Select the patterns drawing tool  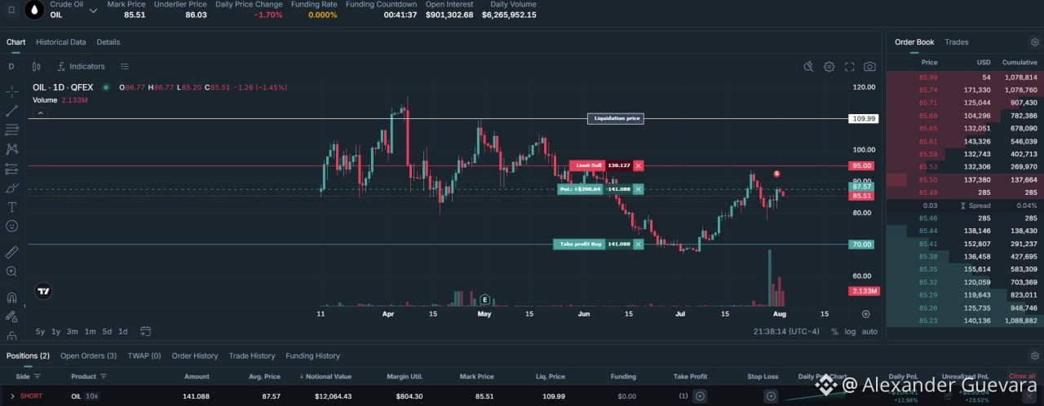pos(11,149)
